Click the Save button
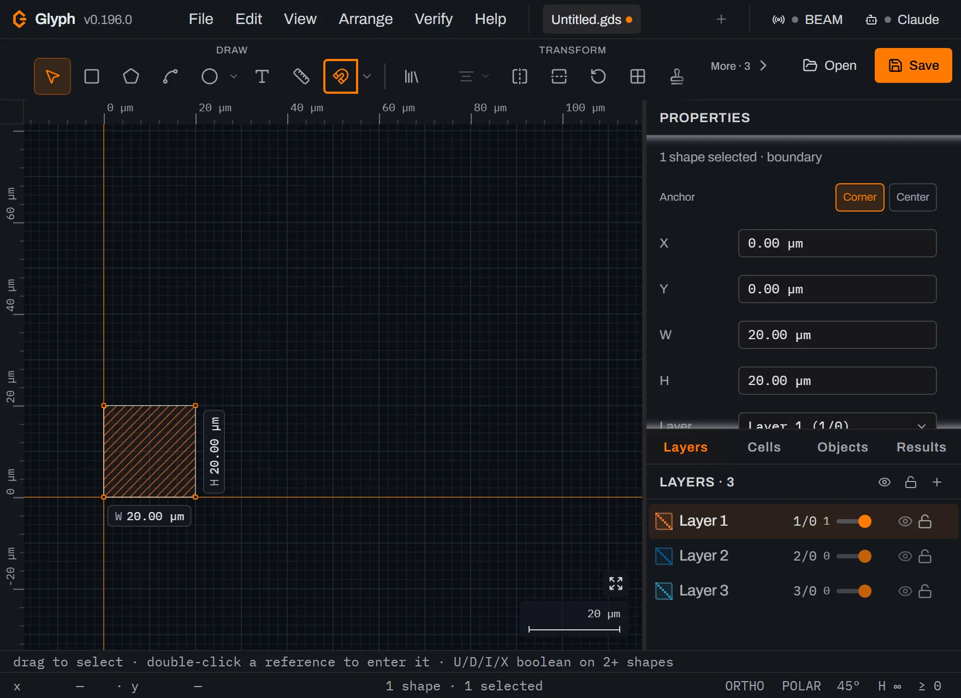Screen dimensions: 961x698 coord(913,65)
